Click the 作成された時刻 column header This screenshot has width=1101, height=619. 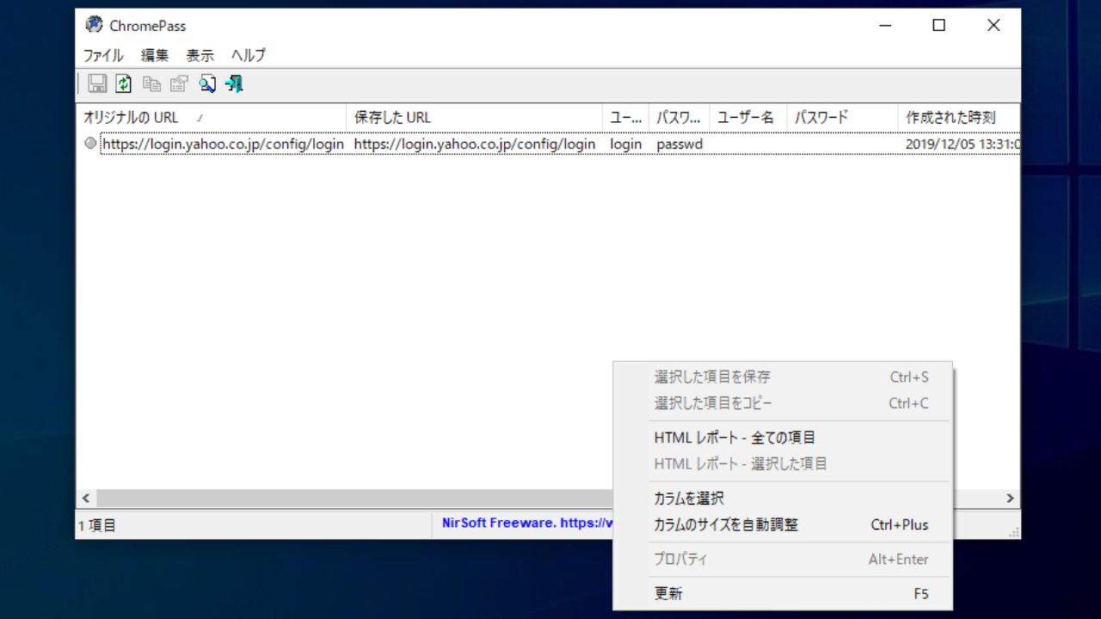coord(959,118)
